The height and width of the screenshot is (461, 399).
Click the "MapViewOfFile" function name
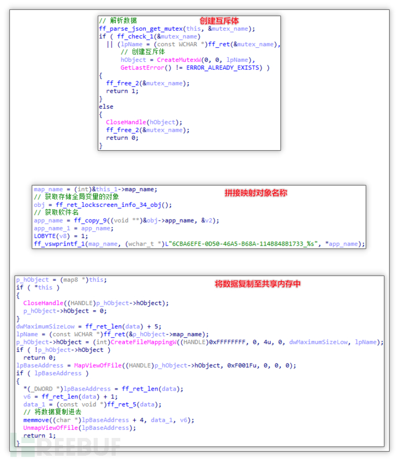point(98,366)
